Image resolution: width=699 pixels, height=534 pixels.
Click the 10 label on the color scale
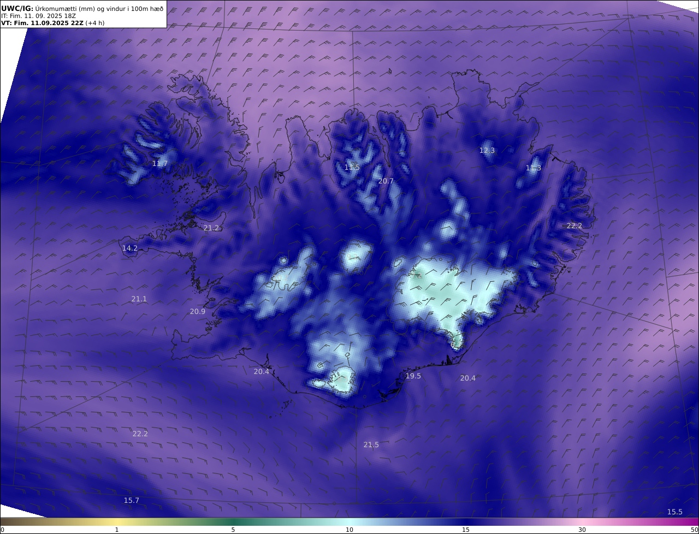pos(349,530)
